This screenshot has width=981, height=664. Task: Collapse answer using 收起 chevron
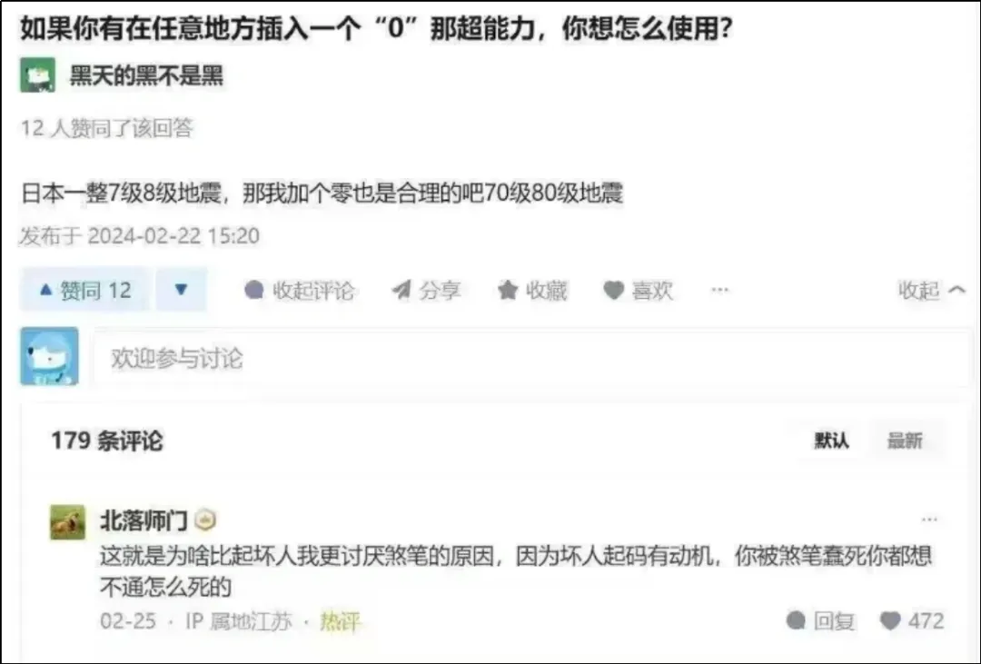931,290
